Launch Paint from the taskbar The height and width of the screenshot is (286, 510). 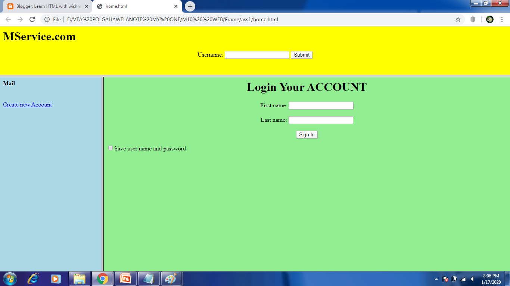(x=171, y=279)
